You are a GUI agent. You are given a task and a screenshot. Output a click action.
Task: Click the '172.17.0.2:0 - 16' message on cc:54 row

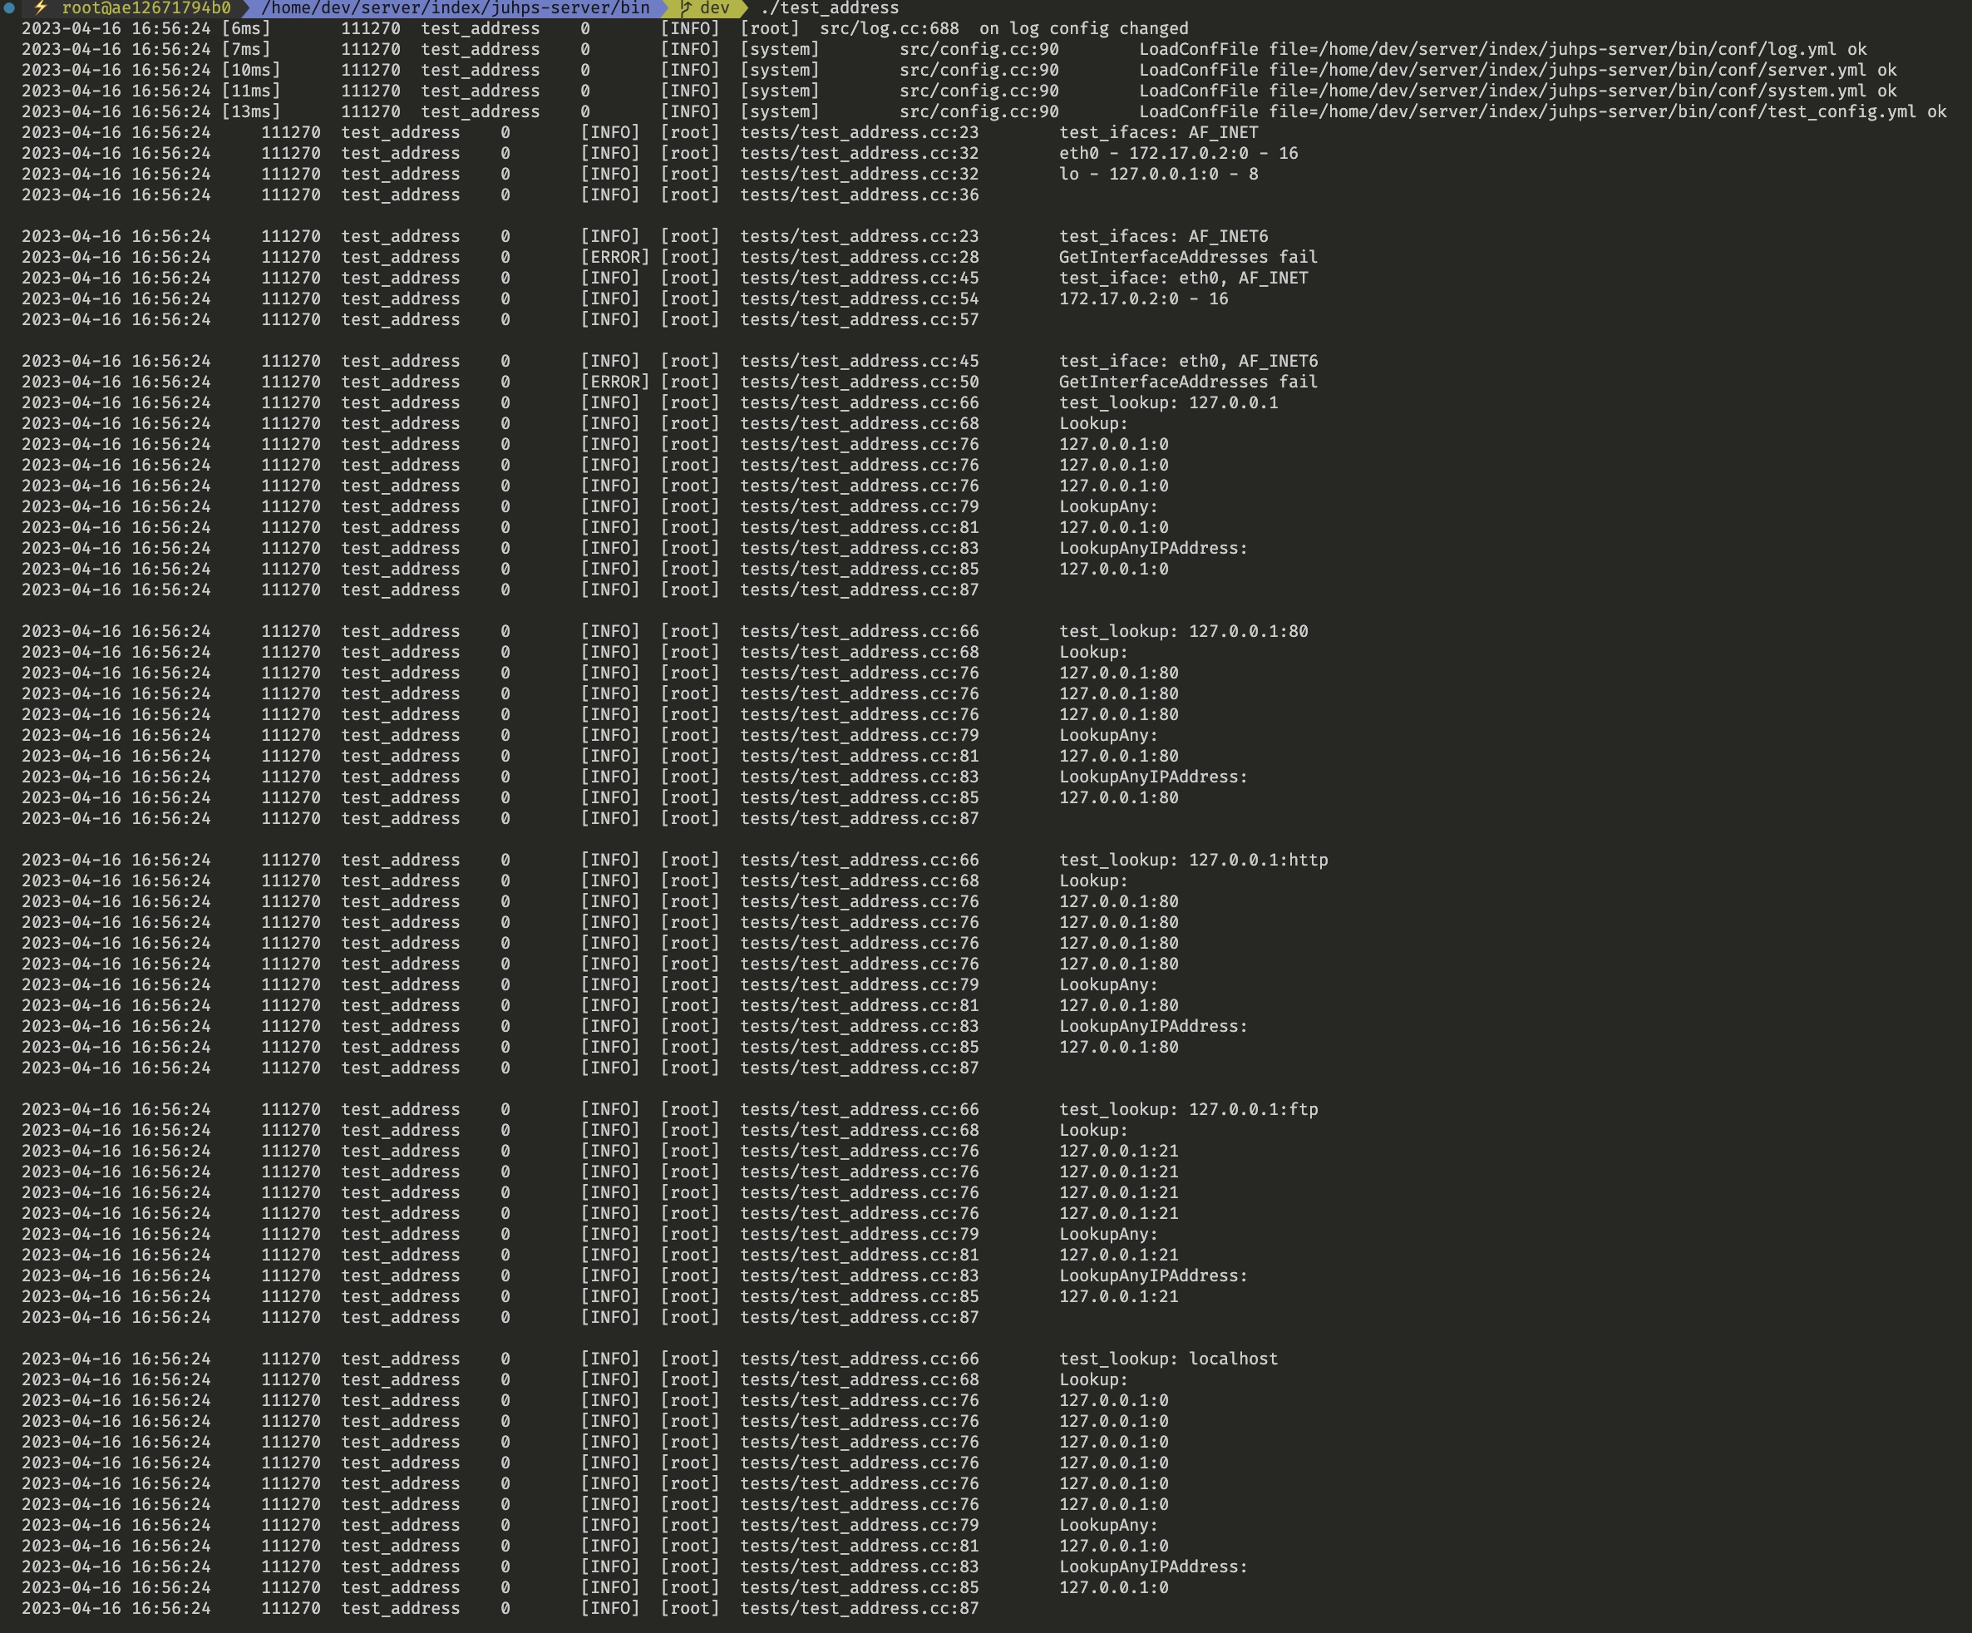[x=1144, y=298]
